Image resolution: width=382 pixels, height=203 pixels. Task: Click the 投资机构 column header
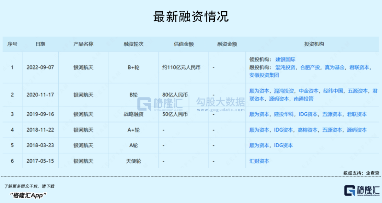click(x=314, y=44)
